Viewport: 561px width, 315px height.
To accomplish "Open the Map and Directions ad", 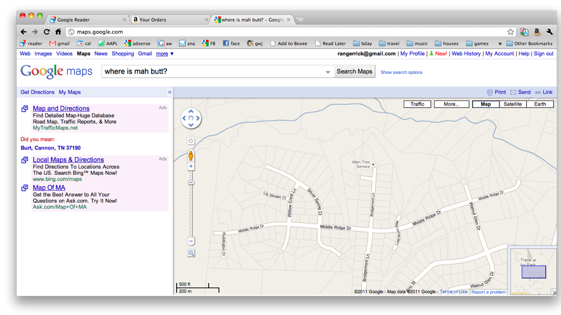I will click(61, 108).
